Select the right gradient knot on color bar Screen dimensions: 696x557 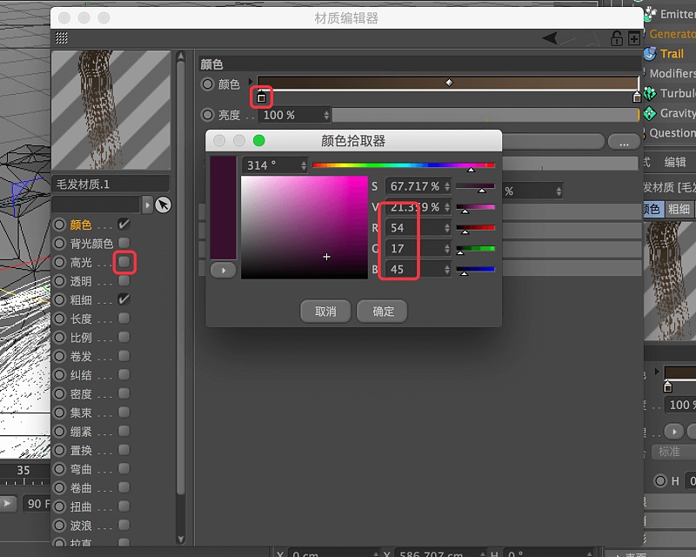[x=637, y=97]
